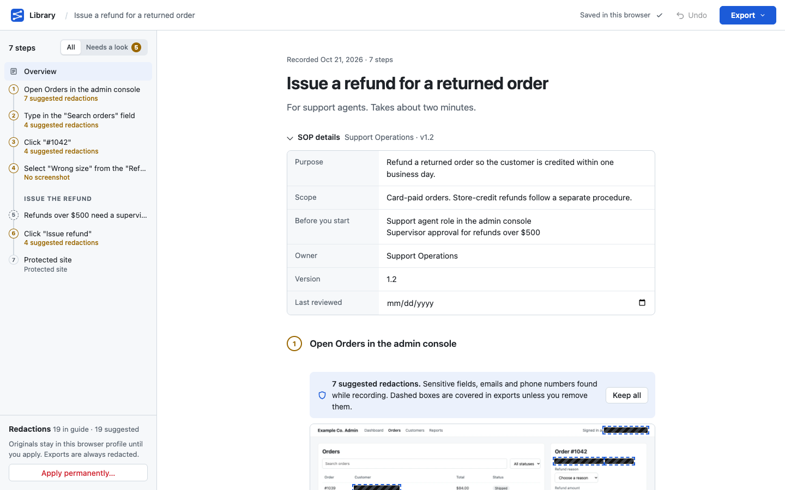The width and height of the screenshot is (785, 490).
Task: Click the "Redactions 19 in guide" summary line
Action: pyautogui.click(x=74, y=429)
